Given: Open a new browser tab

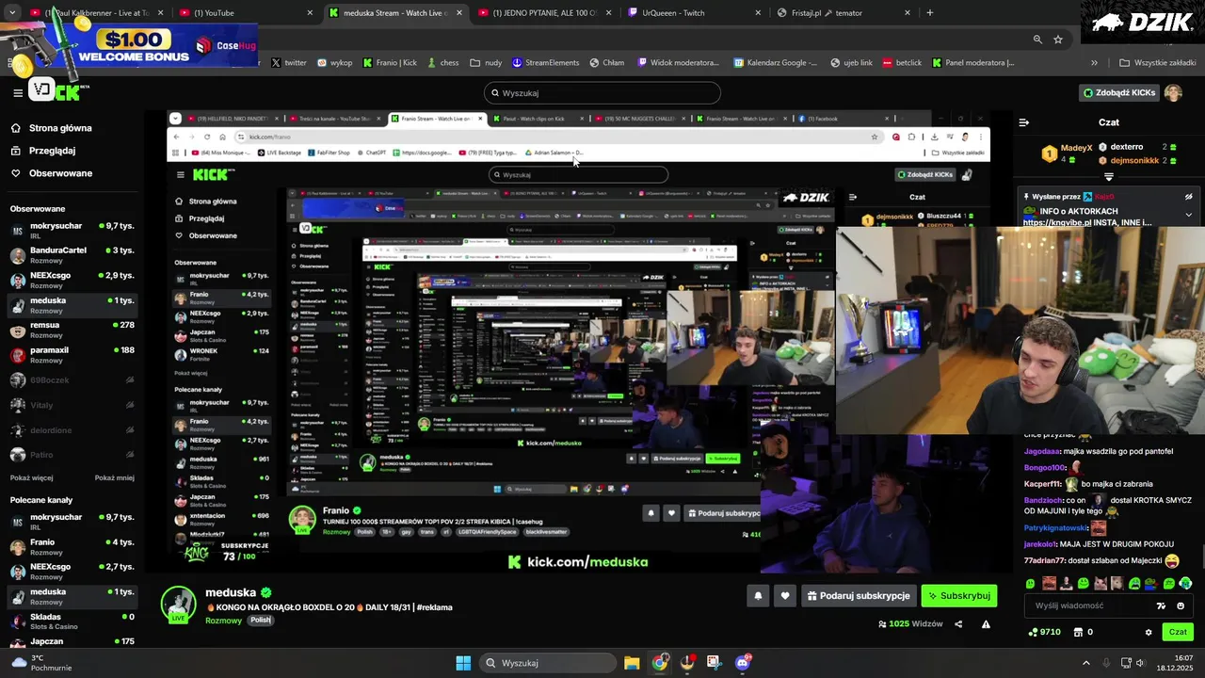Looking at the screenshot, I should point(930,12).
